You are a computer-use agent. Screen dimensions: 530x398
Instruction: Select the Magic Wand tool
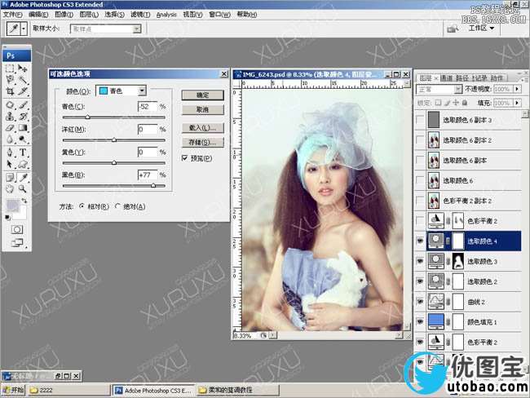point(23,80)
